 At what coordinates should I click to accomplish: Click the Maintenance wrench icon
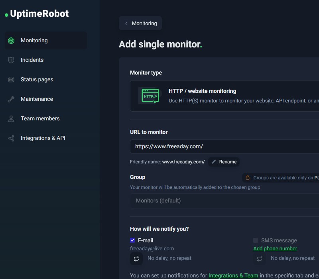tap(11, 99)
